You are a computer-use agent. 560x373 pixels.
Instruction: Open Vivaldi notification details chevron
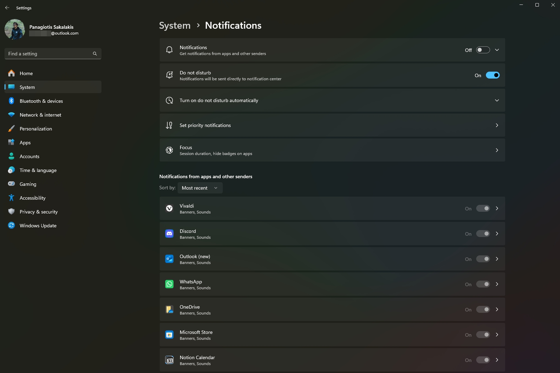coord(497,208)
